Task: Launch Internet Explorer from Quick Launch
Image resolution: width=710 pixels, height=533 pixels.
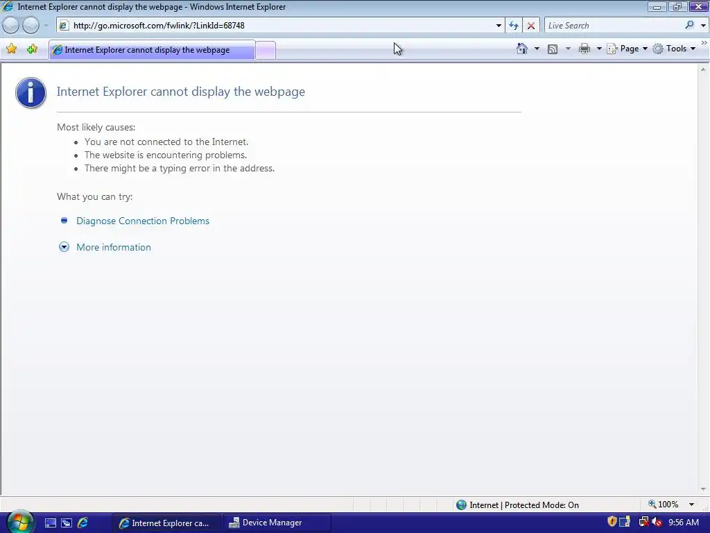Action: click(x=83, y=523)
